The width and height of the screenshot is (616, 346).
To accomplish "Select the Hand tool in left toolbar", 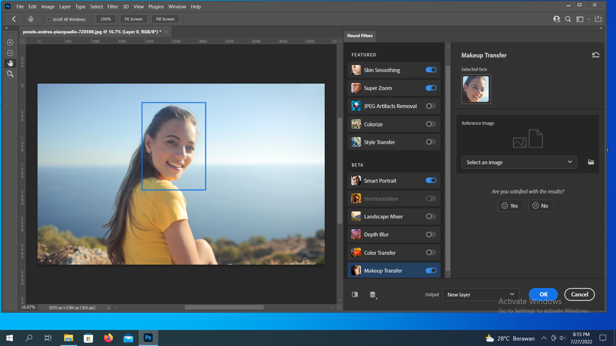I will pos(10,63).
